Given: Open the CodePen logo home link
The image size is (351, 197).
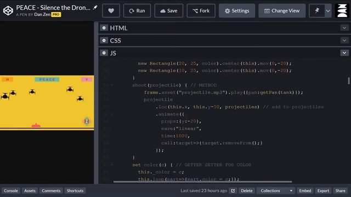Looking at the screenshot, I should point(8,11).
